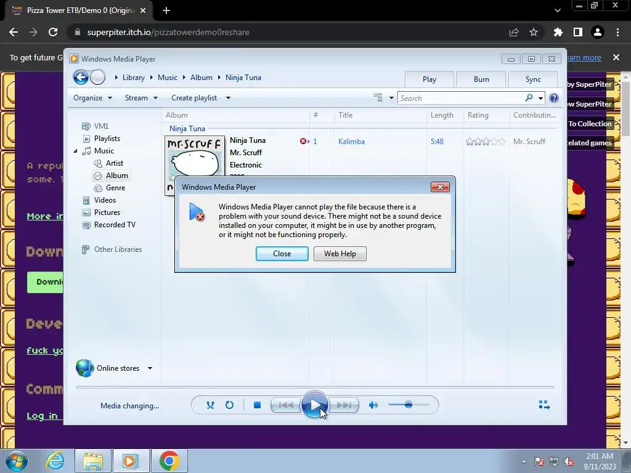Click Web Help in error dialog
This screenshot has width=631, height=473.
tap(340, 254)
